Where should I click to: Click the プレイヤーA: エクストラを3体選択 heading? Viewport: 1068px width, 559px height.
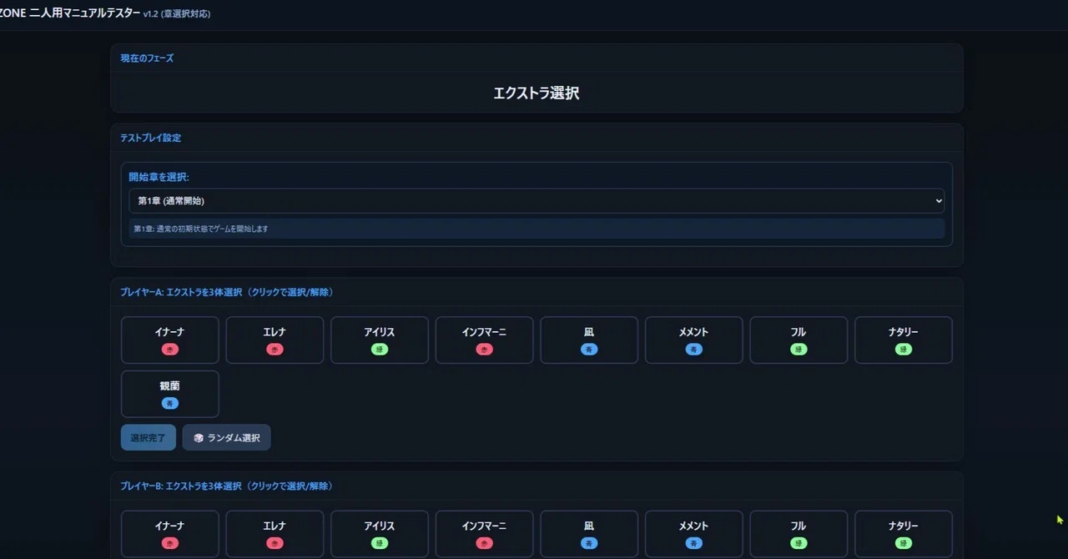click(x=227, y=292)
